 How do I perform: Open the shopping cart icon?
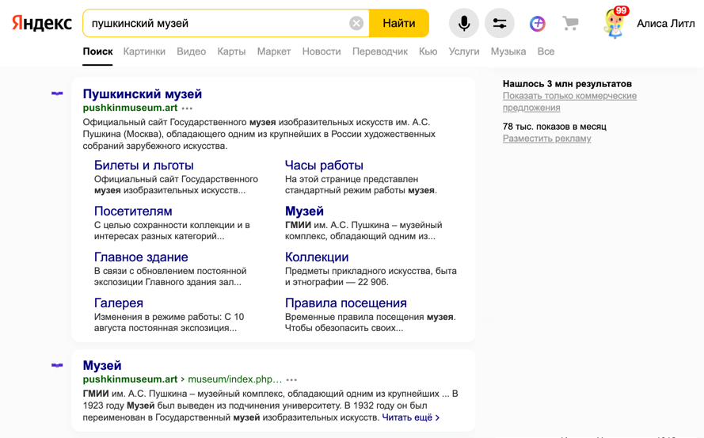coord(570,24)
